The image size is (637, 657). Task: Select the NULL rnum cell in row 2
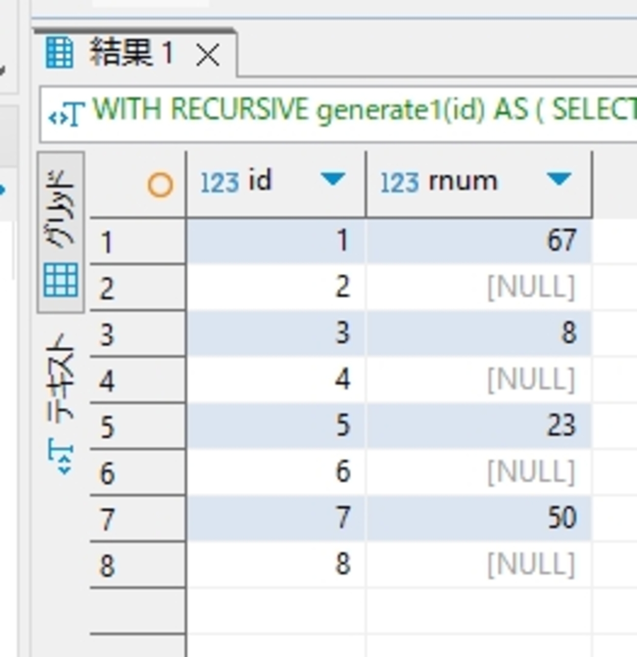click(x=478, y=287)
